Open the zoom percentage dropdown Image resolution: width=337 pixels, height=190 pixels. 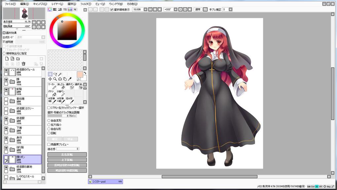click(x=145, y=10)
